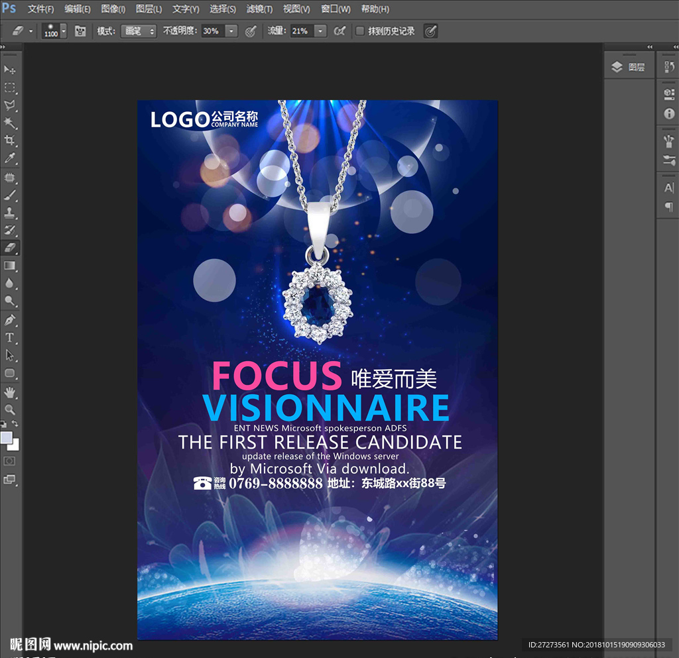The image size is (679, 658).
Task: Select the Crop tool
Action: (9, 140)
